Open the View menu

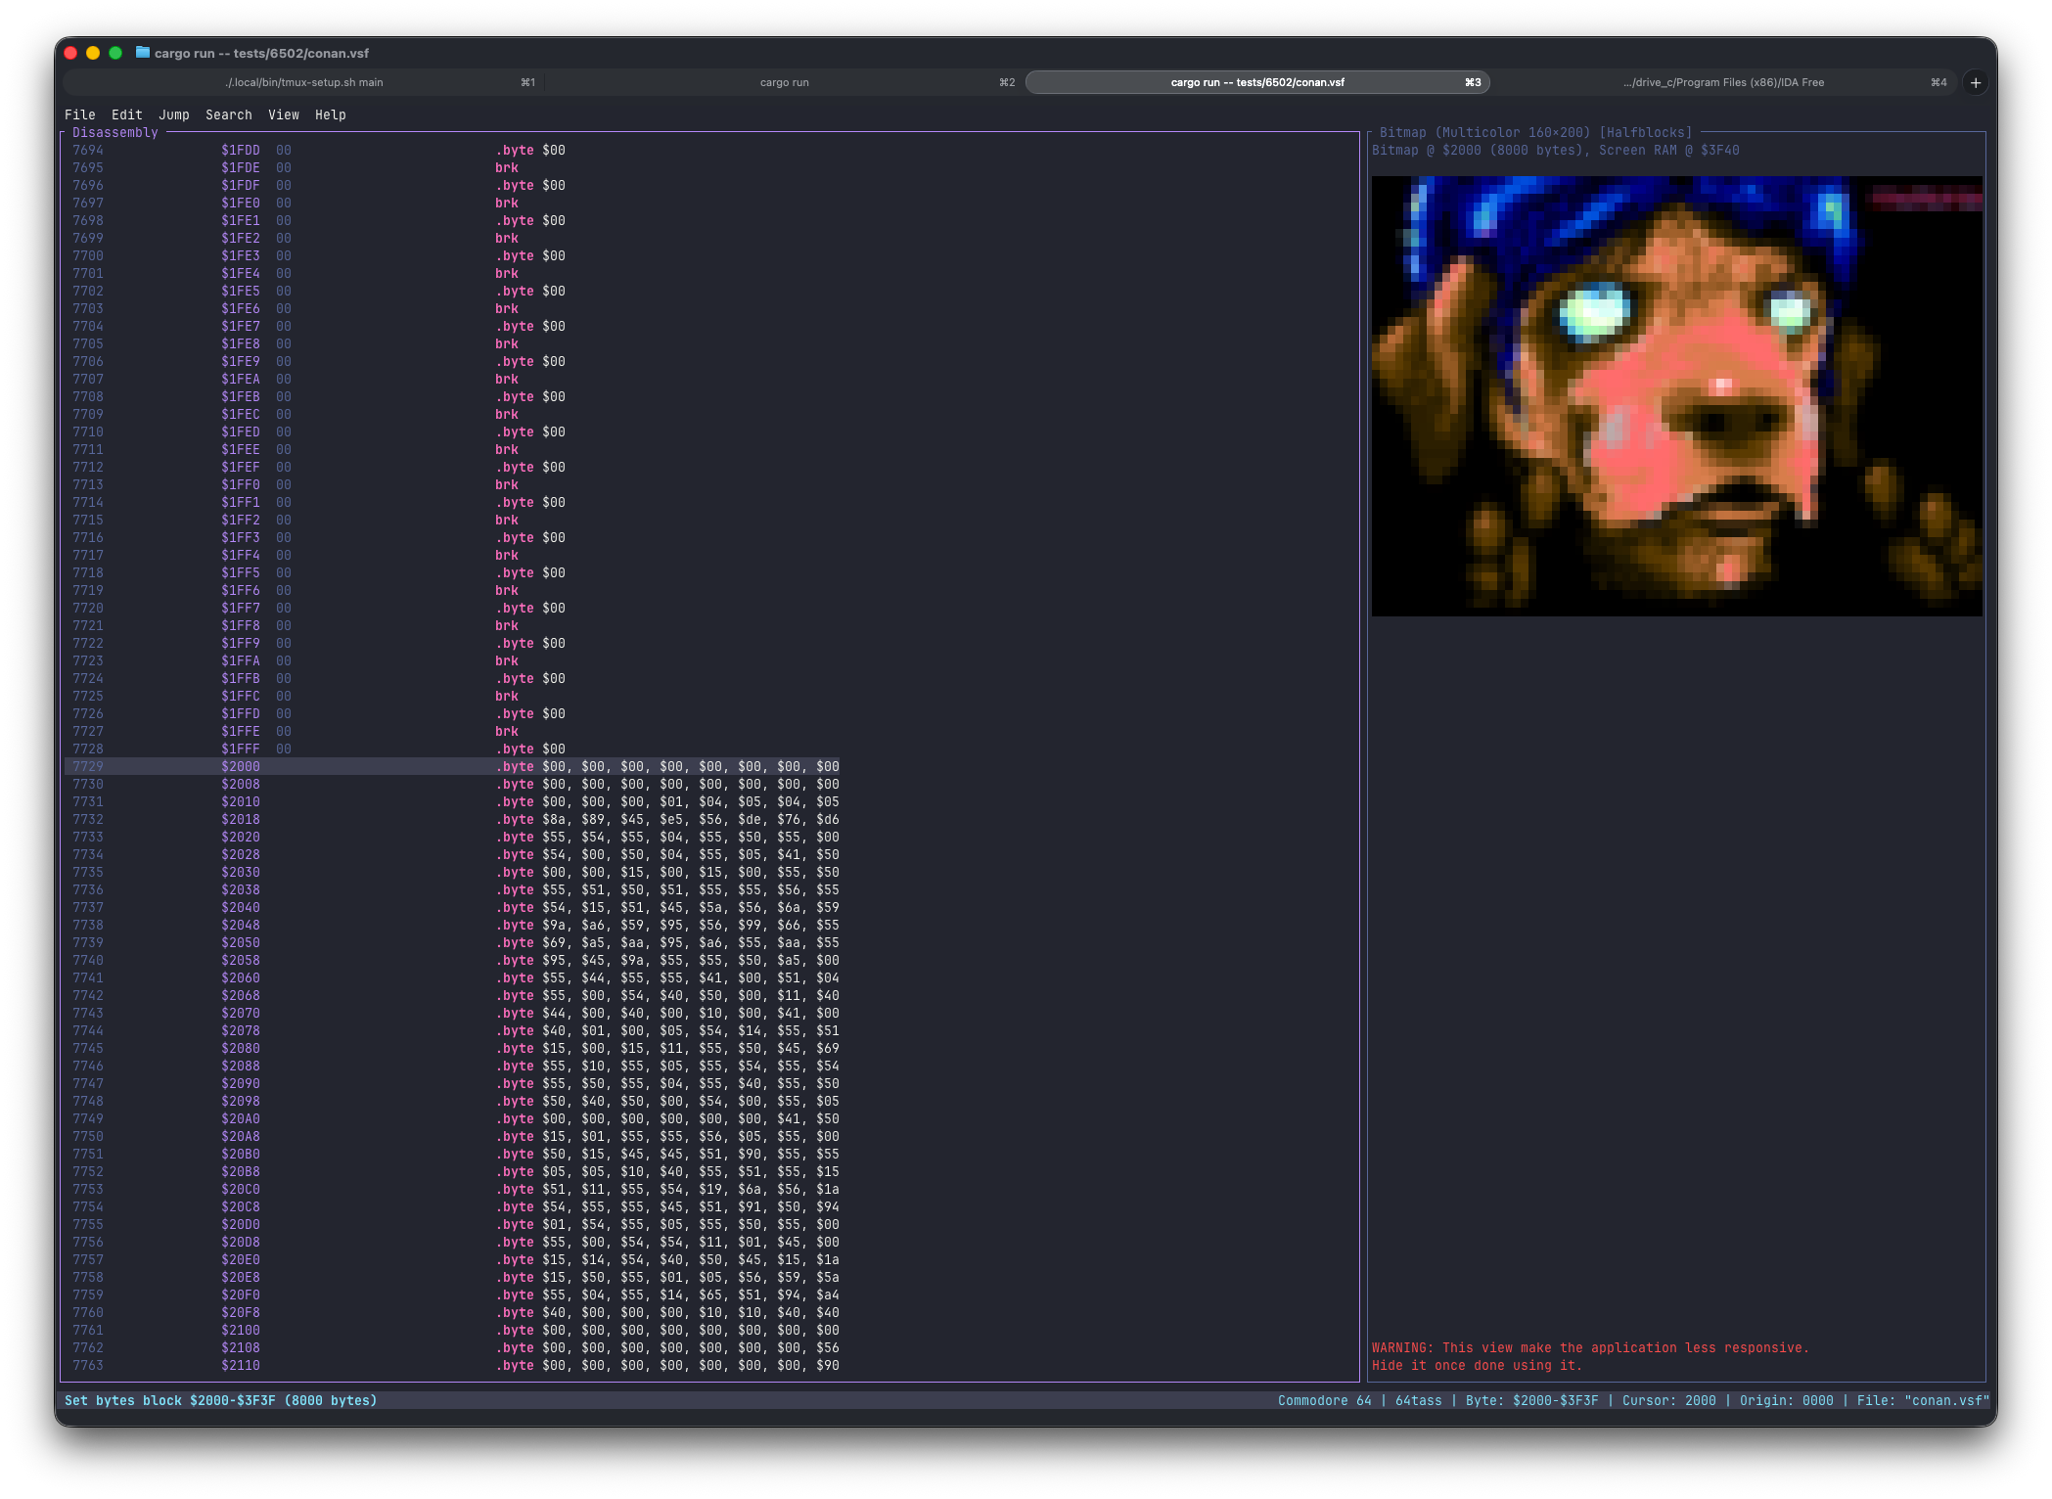[284, 114]
